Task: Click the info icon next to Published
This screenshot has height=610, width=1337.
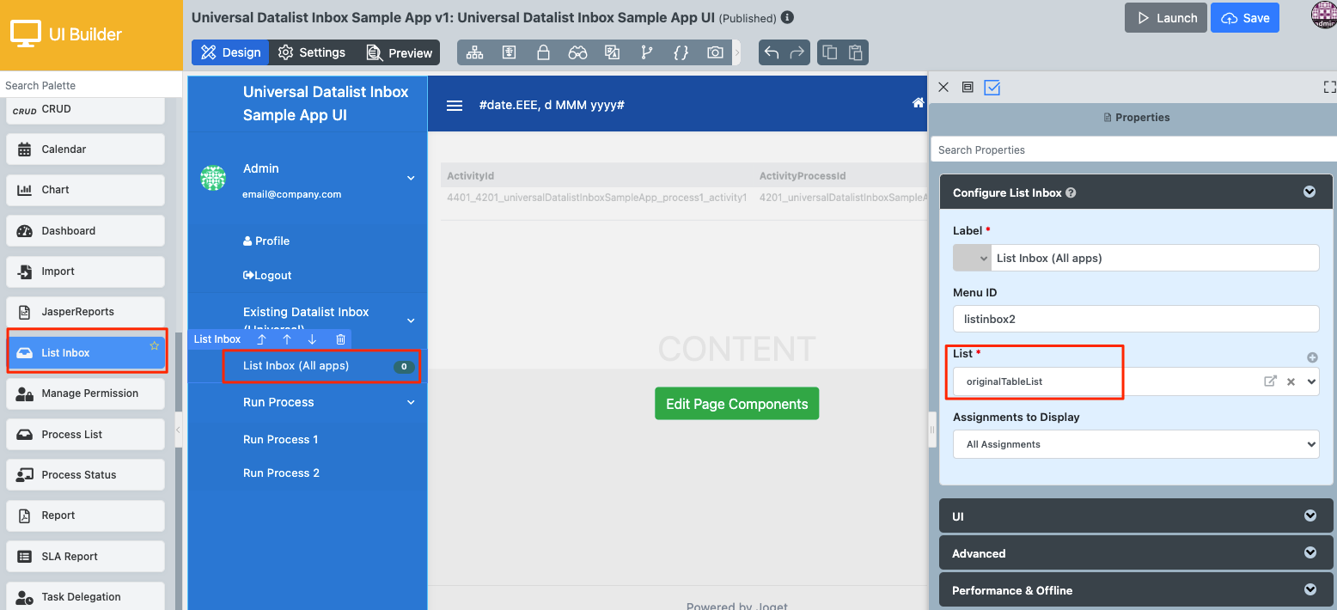Action: (787, 17)
